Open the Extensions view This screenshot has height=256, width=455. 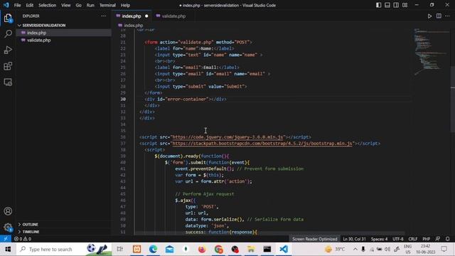(8, 66)
